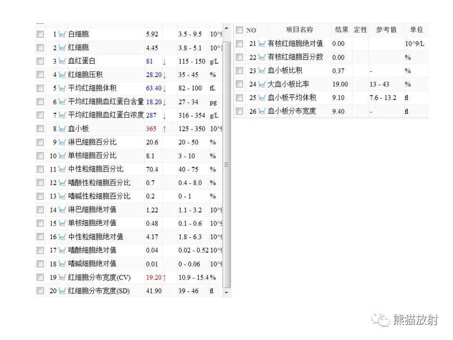Image resolution: width=453 pixels, height=340 pixels.
Task: Select the high 血小板 result value 365
Action: 151,128
